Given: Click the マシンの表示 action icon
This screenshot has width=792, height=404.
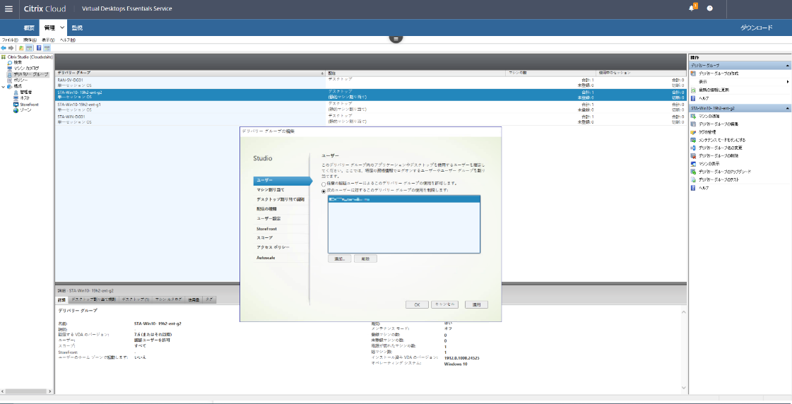Looking at the screenshot, I should (x=694, y=164).
